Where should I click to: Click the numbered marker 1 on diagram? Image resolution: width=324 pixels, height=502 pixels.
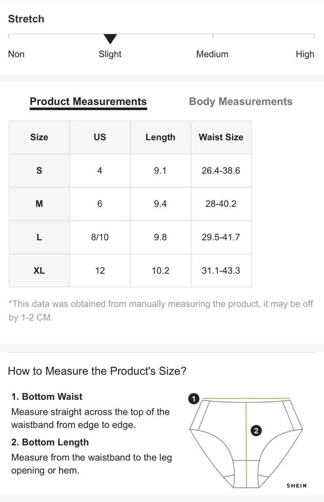(x=194, y=399)
